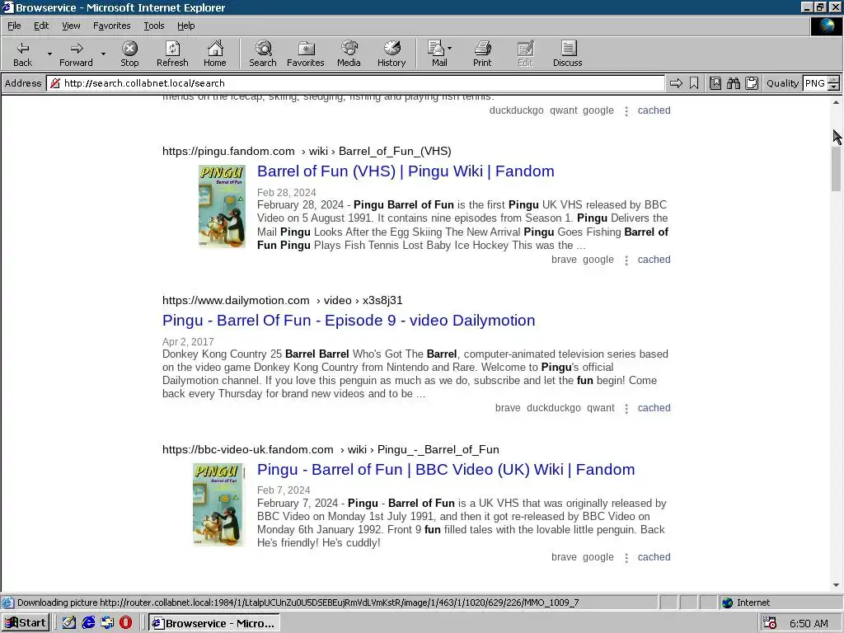The width and height of the screenshot is (844, 633).
Task: Click the Pingu cover thumbnail for BBC Video Wiki
Action: (x=218, y=504)
